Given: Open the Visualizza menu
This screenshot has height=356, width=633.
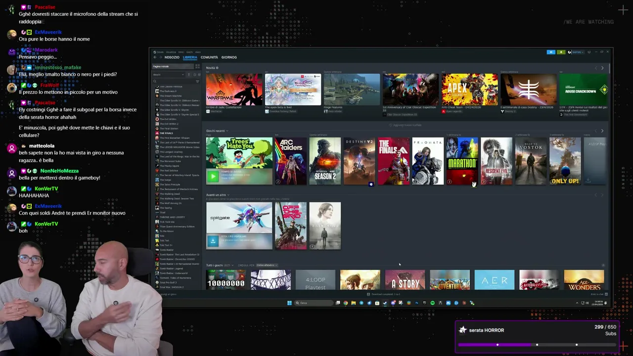Looking at the screenshot, I should coord(171,52).
